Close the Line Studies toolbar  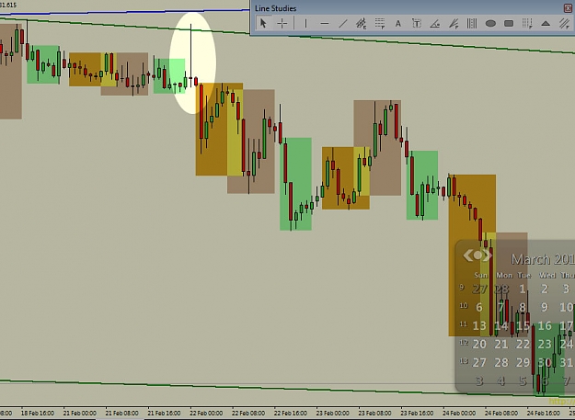coord(568,8)
